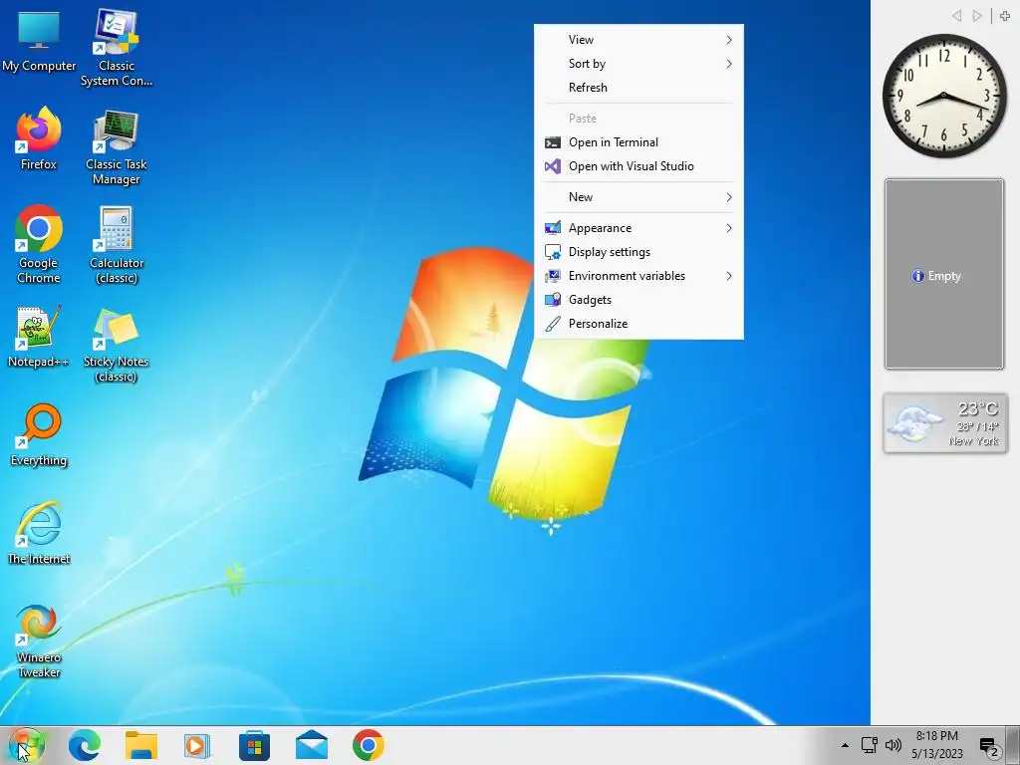
Task: Select the analog clock gadget
Action: point(944,97)
